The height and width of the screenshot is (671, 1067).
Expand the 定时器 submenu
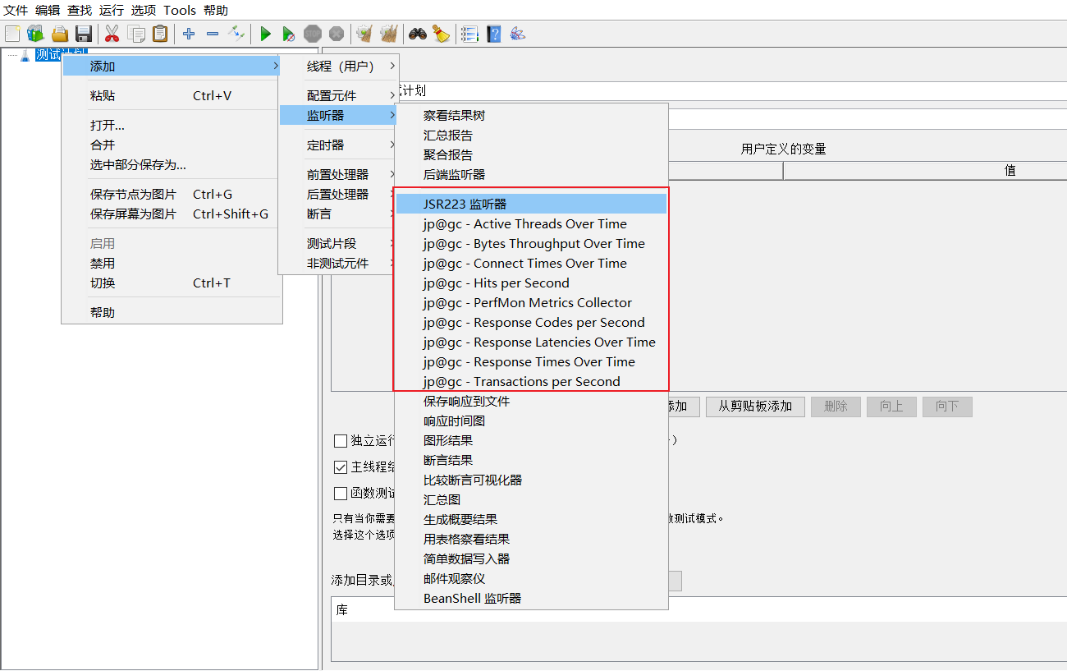tap(326, 145)
